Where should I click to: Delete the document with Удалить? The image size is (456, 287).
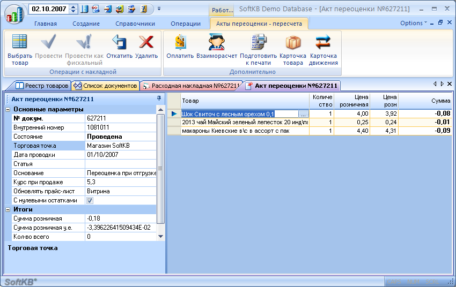[x=146, y=47]
